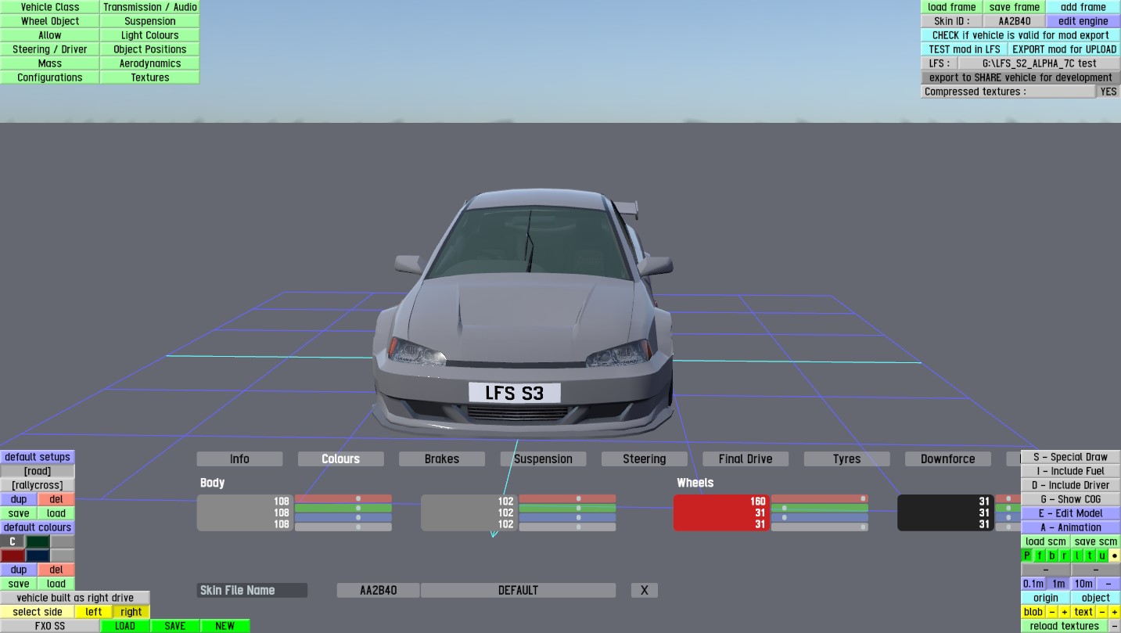Adjust red slider of 108 body colour
This screenshot has height=633, width=1121.
pos(343,498)
